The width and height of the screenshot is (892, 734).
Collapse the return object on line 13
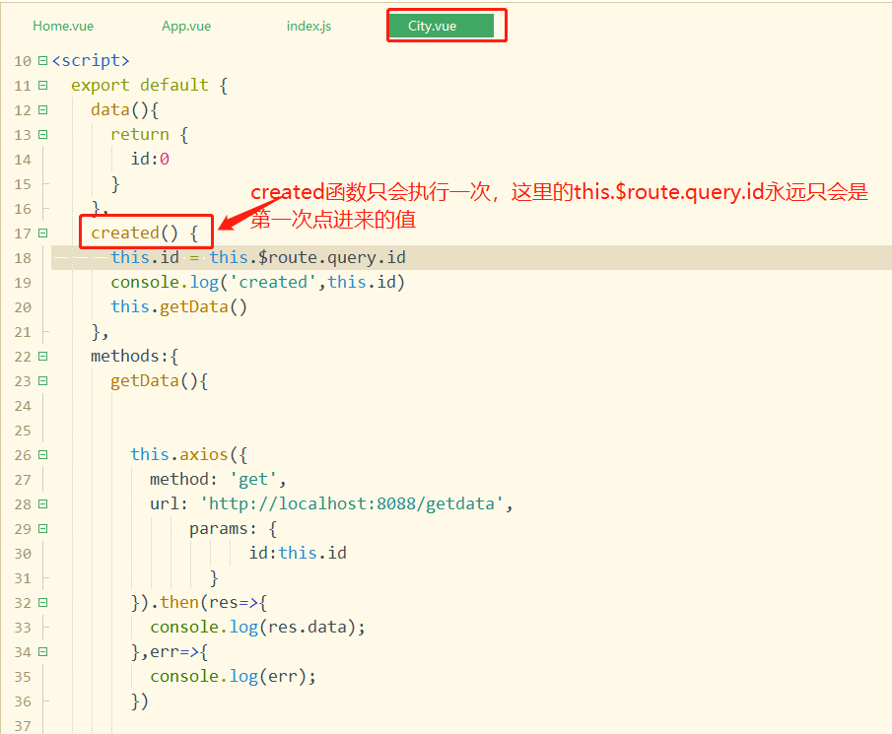41,134
